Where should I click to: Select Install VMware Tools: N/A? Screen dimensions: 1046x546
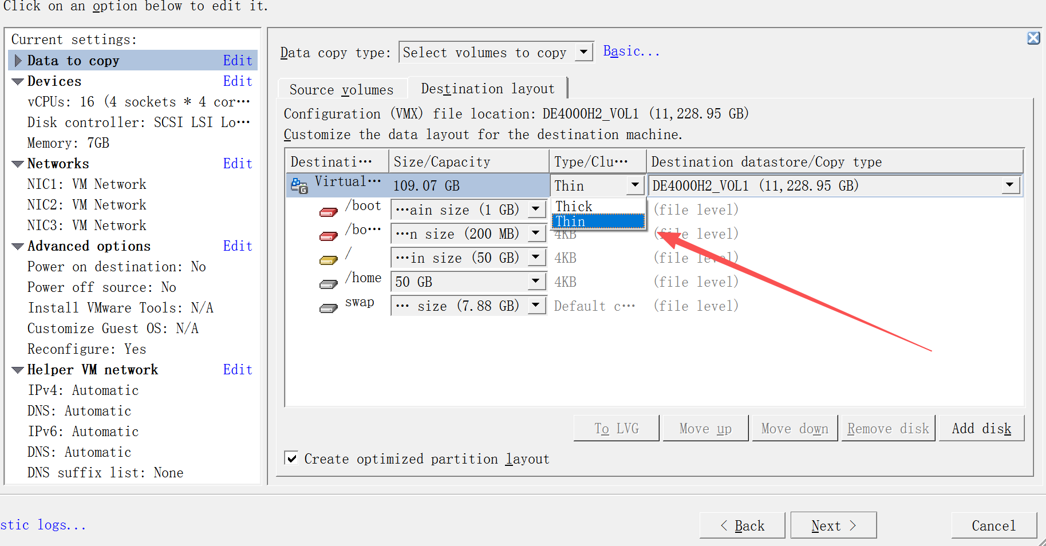coord(121,308)
